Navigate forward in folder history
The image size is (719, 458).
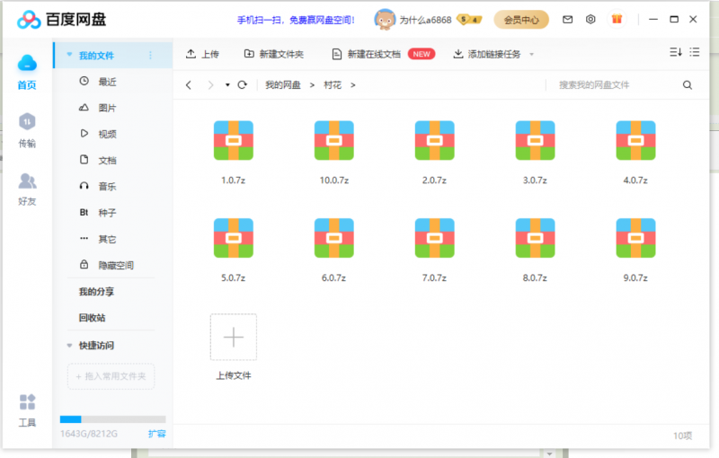coord(210,84)
